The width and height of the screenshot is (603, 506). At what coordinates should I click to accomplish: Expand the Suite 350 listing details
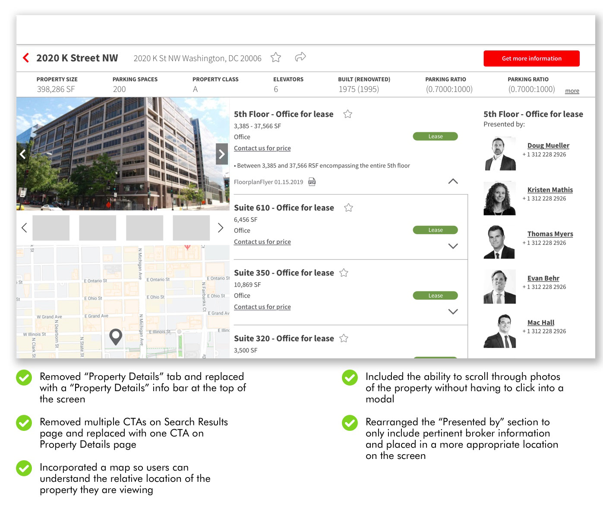[453, 311]
